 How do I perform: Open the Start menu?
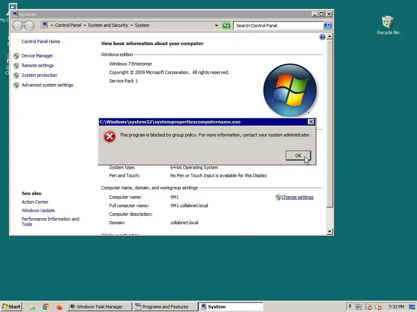click(x=11, y=307)
